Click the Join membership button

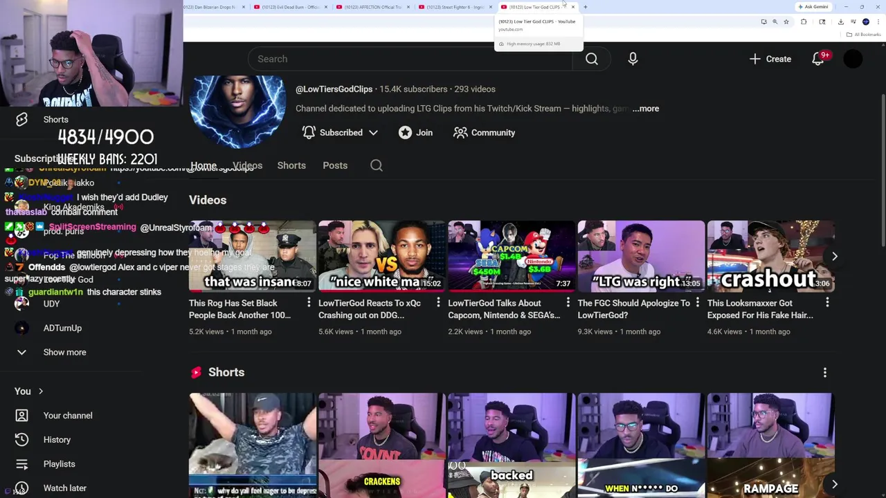coord(416,133)
